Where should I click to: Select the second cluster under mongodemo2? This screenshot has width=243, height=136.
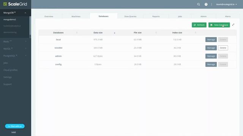(12, 26)
